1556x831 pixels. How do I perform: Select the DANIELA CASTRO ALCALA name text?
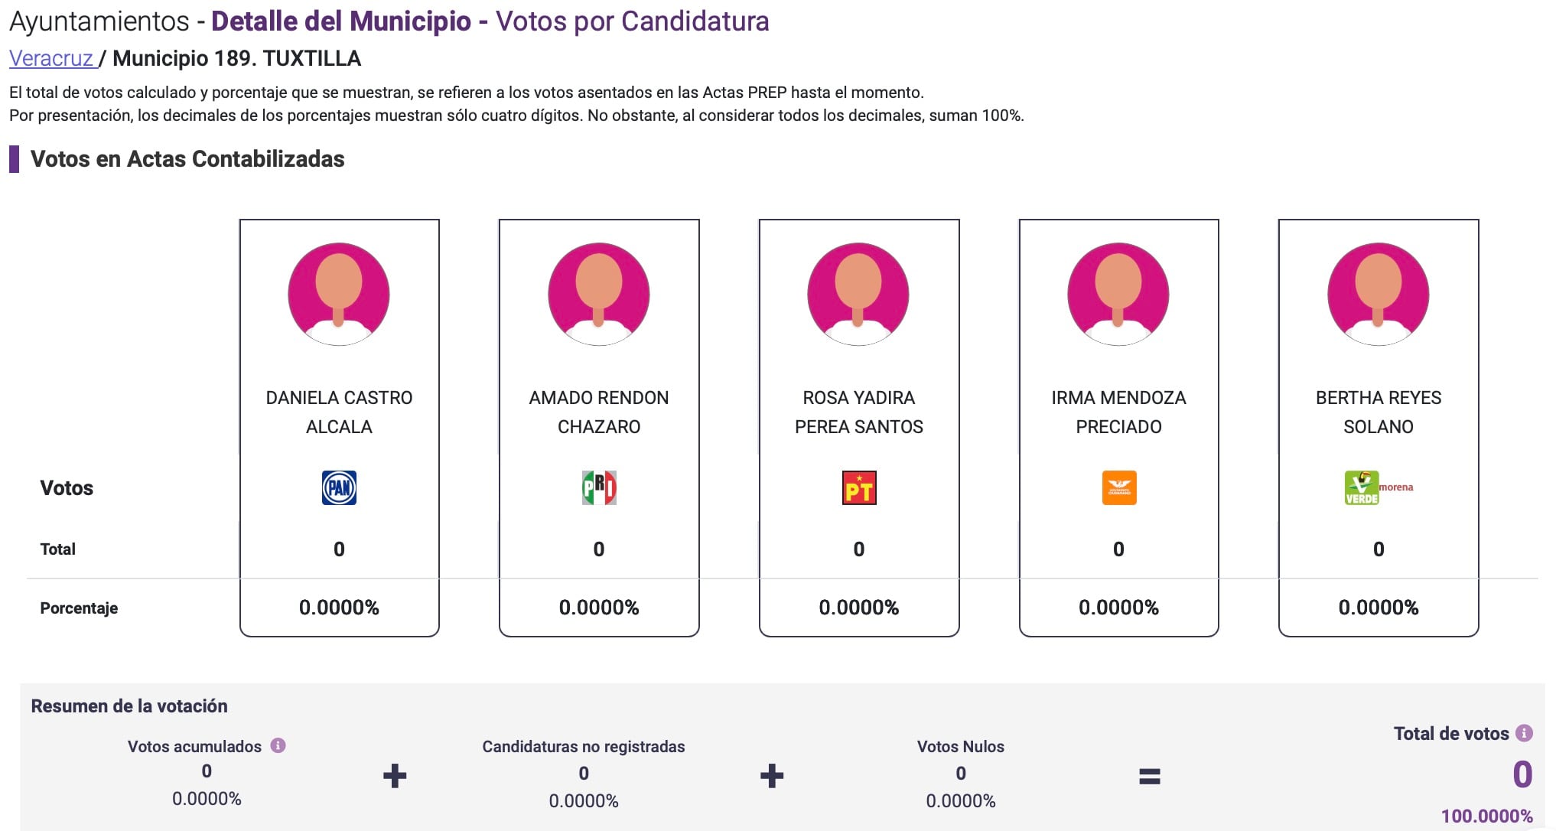click(x=339, y=412)
